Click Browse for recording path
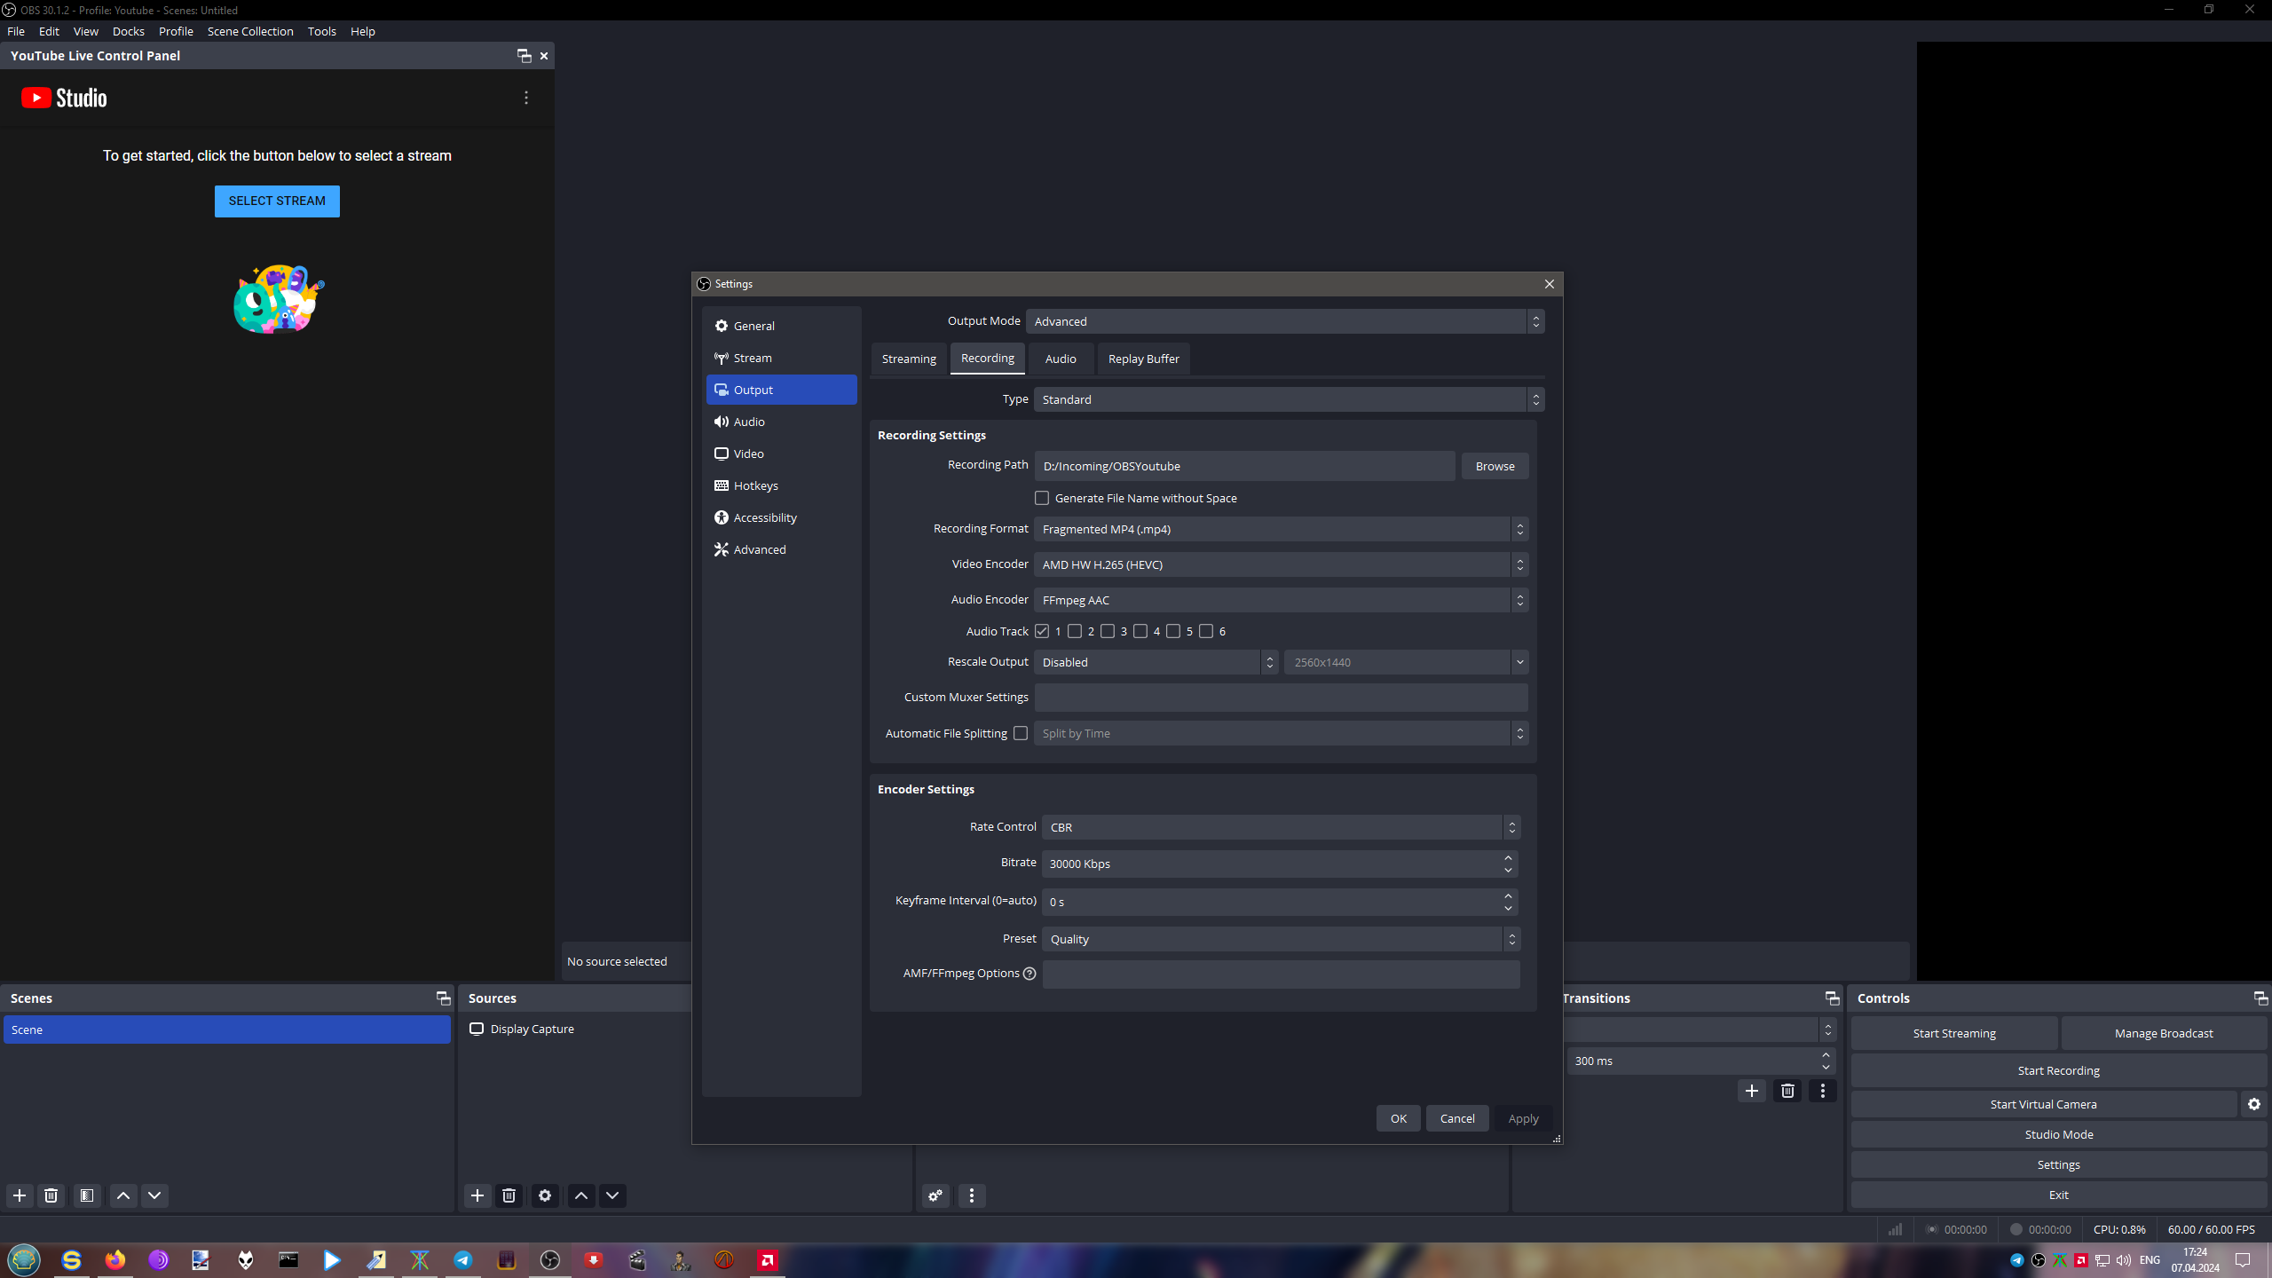 [x=1495, y=466]
